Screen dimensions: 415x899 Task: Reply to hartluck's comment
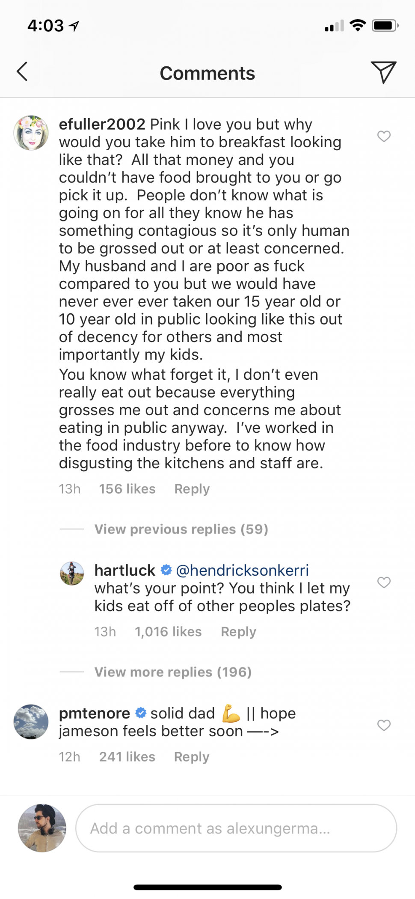point(238,632)
